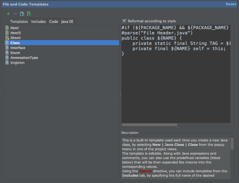Select the Html5 template
239x183 pixels.
[x=62, y=33]
